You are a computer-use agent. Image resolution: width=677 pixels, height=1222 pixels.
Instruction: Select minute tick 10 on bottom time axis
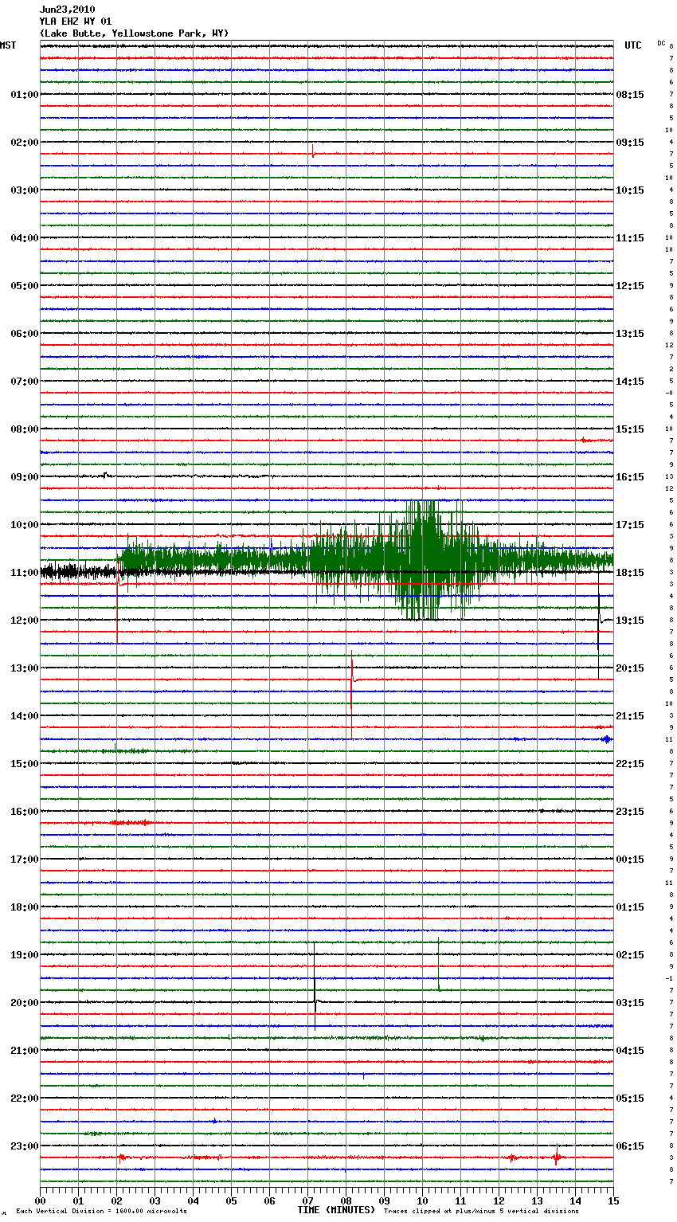(422, 1200)
